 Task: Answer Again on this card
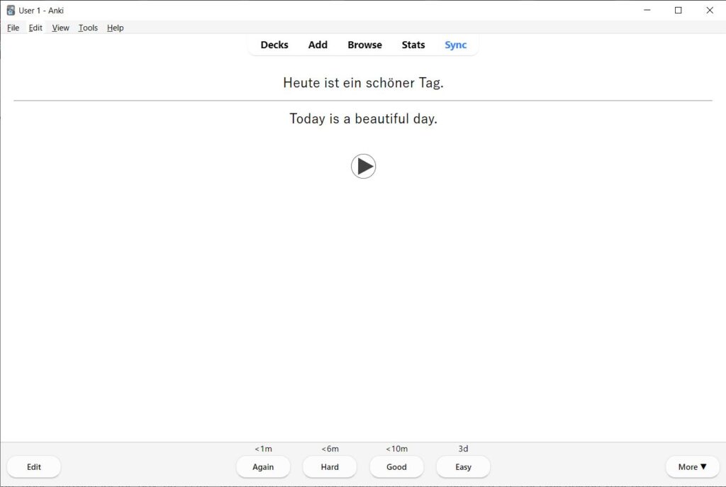click(x=263, y=466)
